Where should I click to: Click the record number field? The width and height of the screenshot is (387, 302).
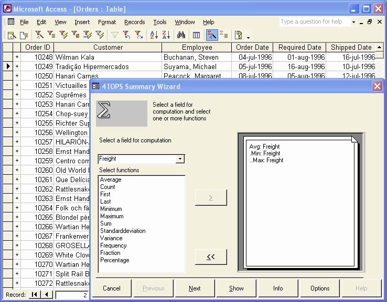coord(72,295)
